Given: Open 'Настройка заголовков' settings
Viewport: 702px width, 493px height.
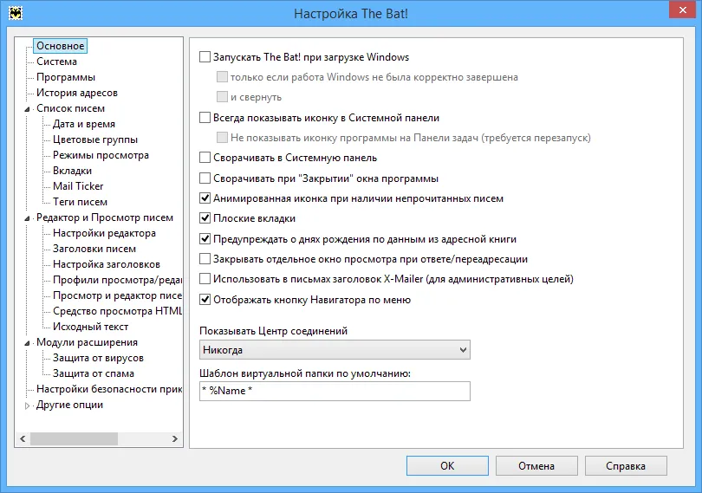Looking at the screenshot, I should [x=107, y=264].
